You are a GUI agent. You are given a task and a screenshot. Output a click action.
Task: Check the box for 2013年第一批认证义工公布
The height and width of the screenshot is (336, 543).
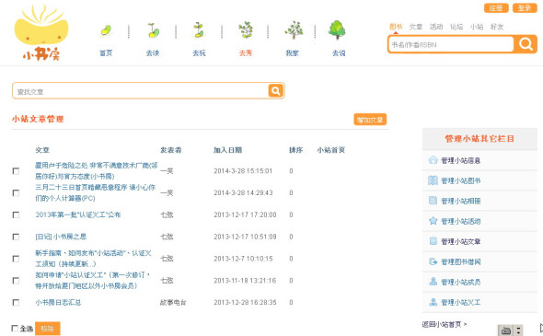(16, 215)
